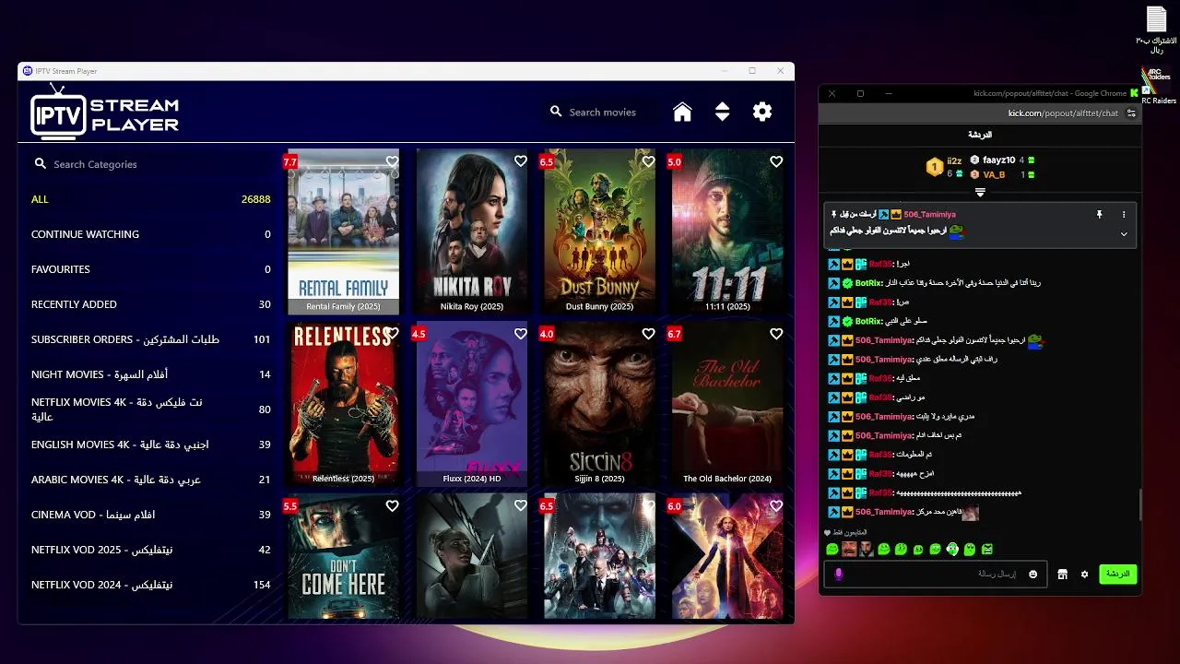
Task: Click the IPTV Stream Player logo
Action: (x=105, y=112)
